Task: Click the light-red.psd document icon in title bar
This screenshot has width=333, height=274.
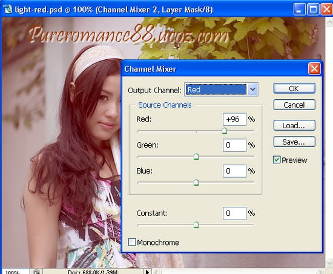Action: (x=8, y=9)
